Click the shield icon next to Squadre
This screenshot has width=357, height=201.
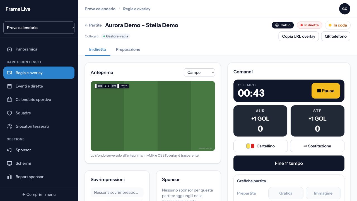coord(9,113)
